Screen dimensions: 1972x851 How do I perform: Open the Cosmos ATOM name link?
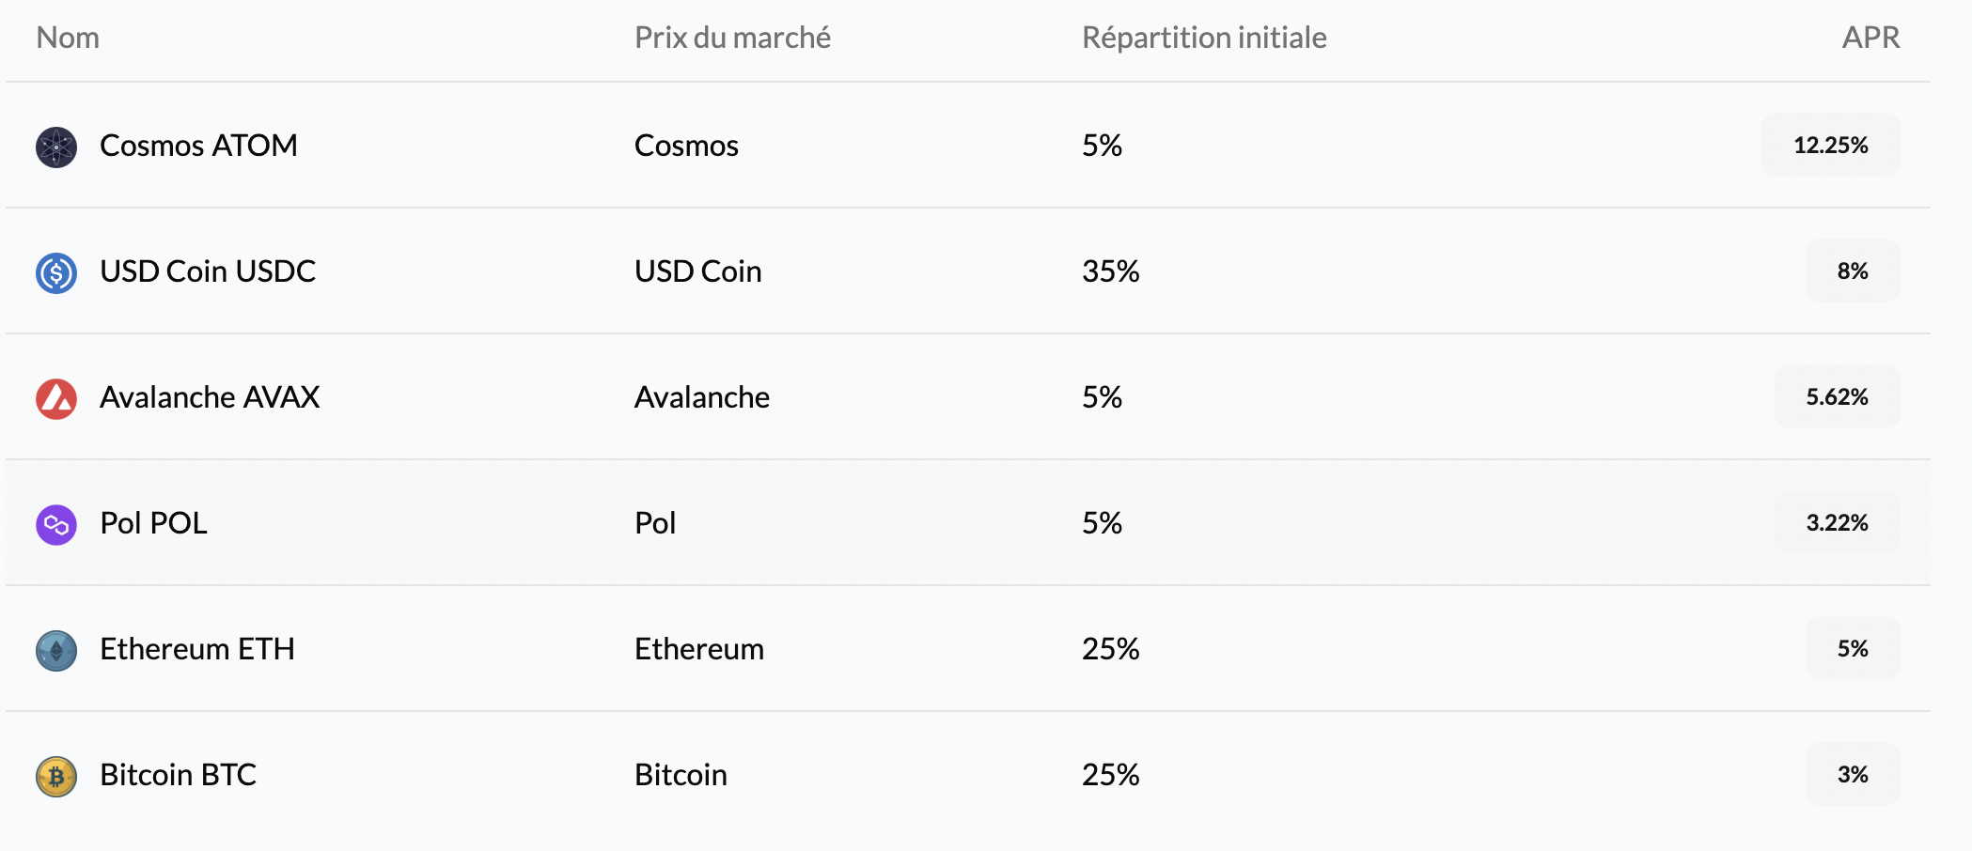point(198,146)
